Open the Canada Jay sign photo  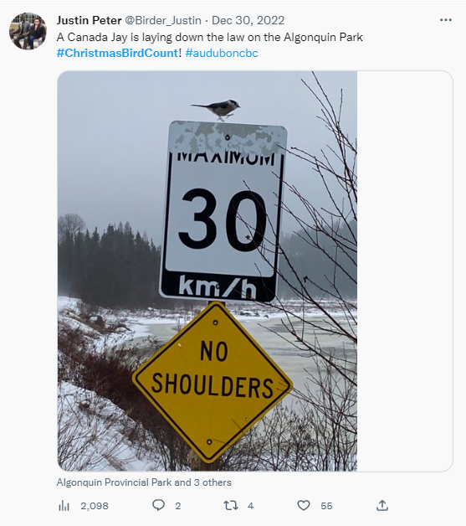(x=207, y=271)
